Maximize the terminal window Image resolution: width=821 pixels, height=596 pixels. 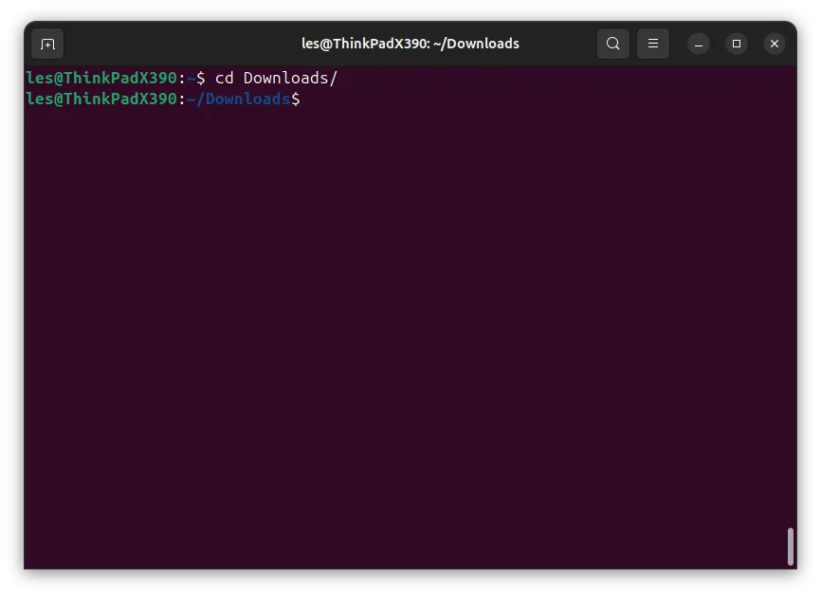pos(737,44)
